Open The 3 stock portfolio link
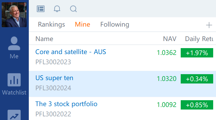This screenshot has width=216, height=120. click(x=66, y=104)
